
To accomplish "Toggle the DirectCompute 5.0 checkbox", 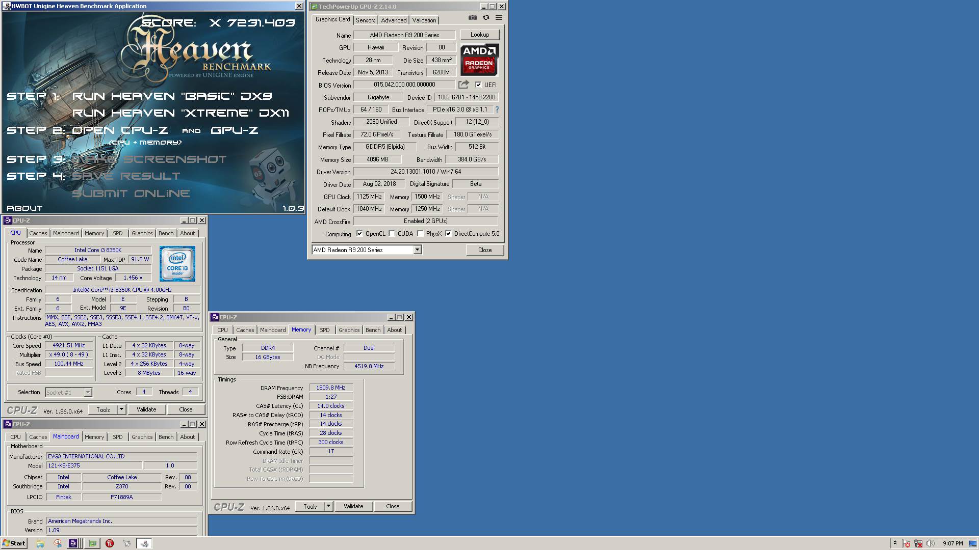I will click(x=448, y=234).
